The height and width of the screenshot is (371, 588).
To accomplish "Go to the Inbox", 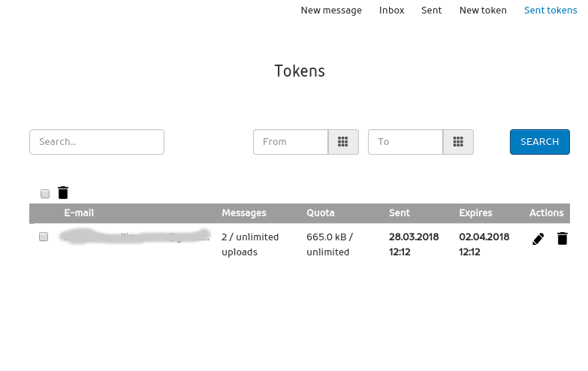I will click(x=391, y=11).
